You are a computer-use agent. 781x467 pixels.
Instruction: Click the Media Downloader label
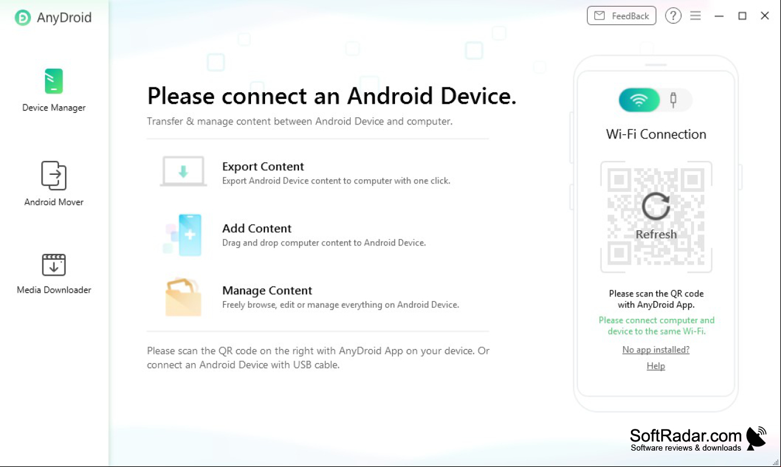tap(53, 290)
